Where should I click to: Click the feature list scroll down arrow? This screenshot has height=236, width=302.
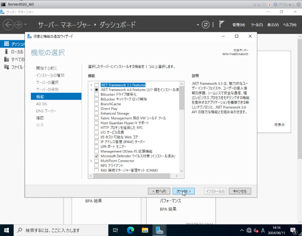(182, 171)
